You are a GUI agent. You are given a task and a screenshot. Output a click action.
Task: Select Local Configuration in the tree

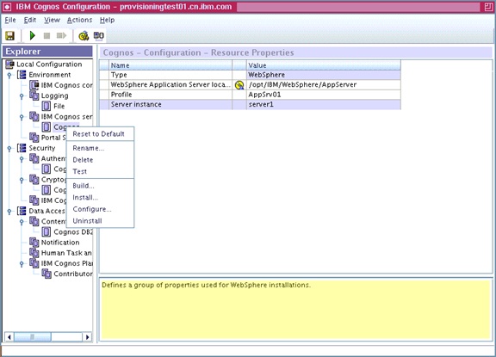[x=49, y=65]
